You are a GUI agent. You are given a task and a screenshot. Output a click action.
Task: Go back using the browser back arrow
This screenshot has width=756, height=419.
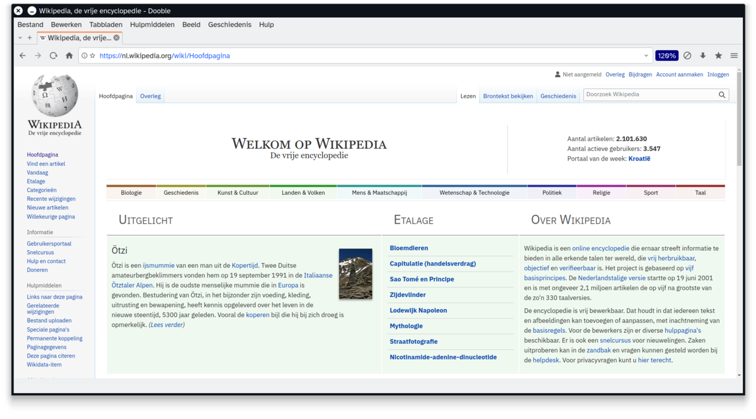pos(22,55)
